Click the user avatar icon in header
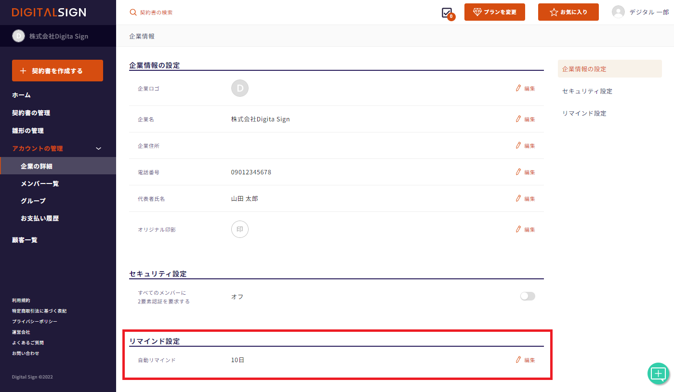This screenshot has height=392, width=674. click(x=618, y=12)
